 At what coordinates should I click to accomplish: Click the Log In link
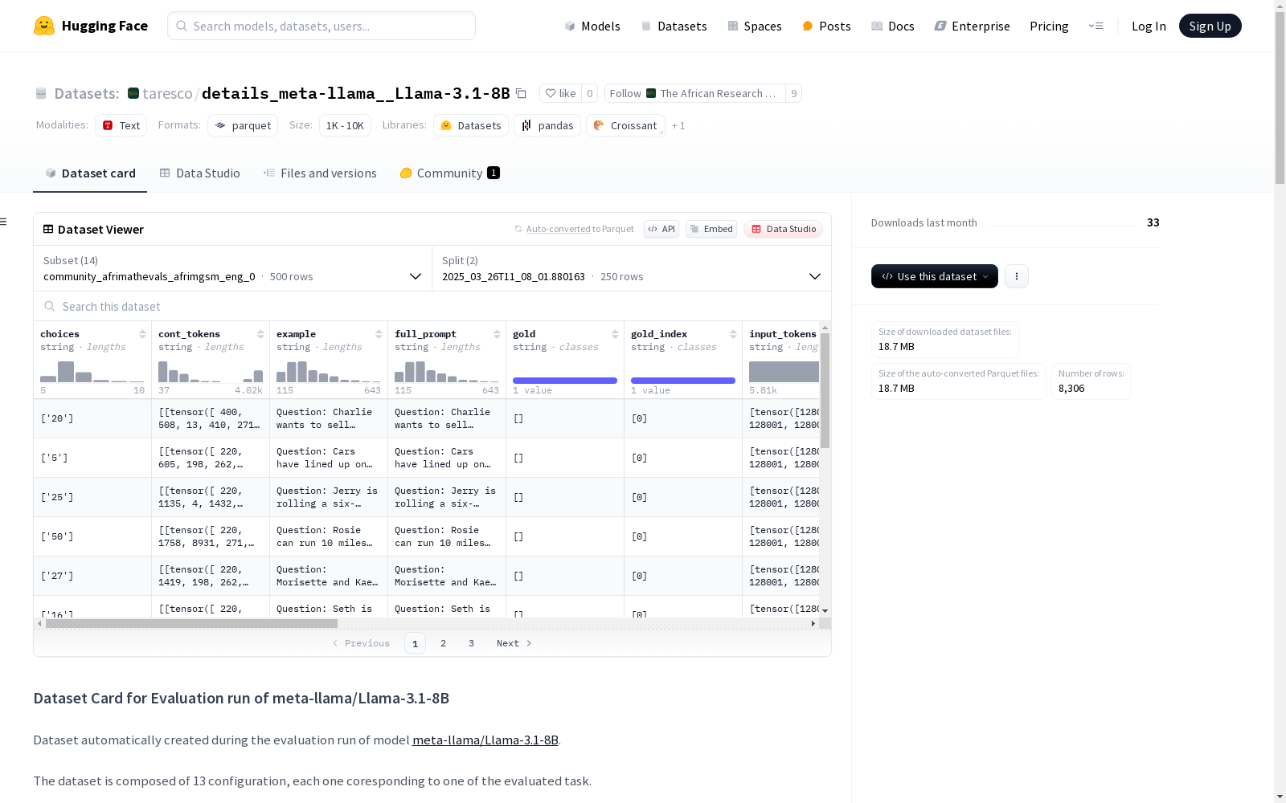coord(1149,26)
